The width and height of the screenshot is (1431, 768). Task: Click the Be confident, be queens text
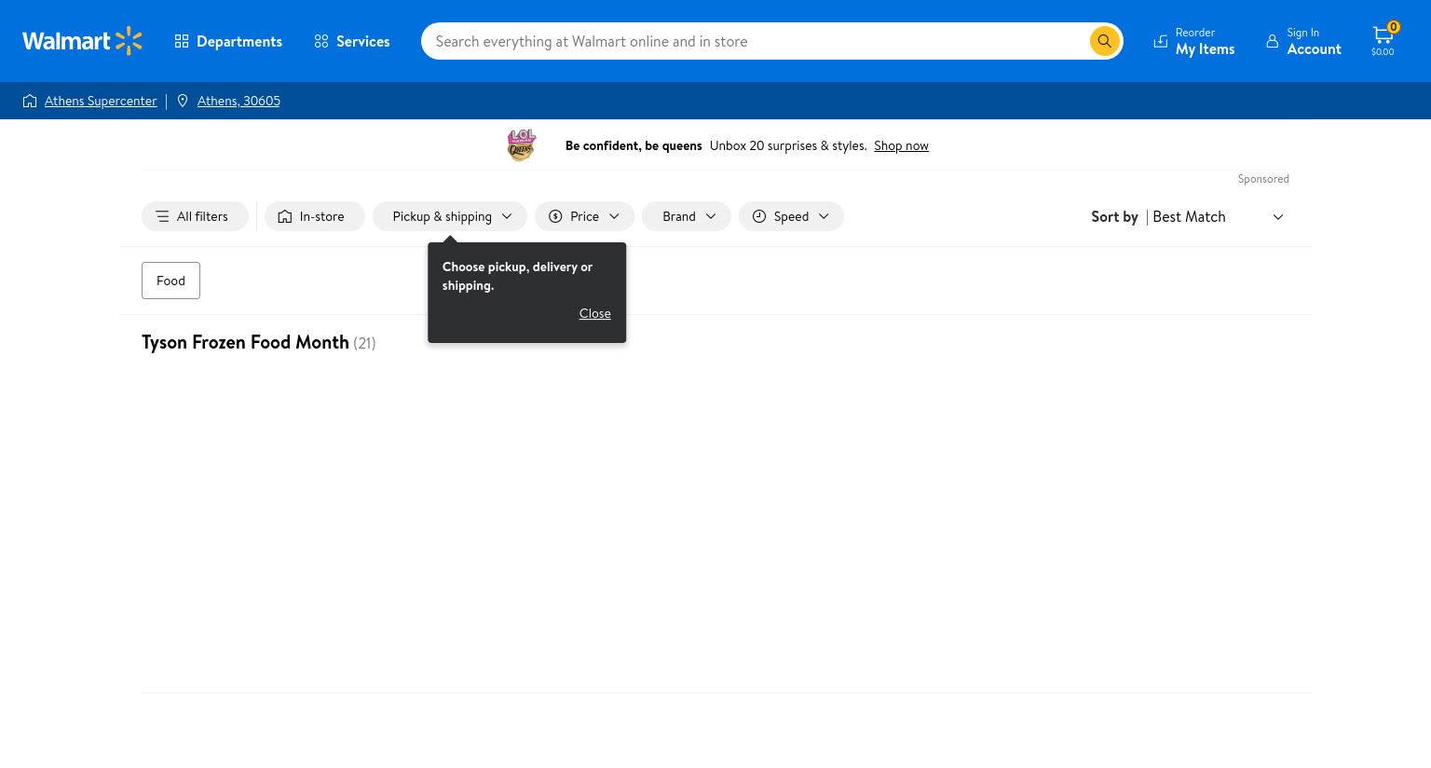coord(634,145)
